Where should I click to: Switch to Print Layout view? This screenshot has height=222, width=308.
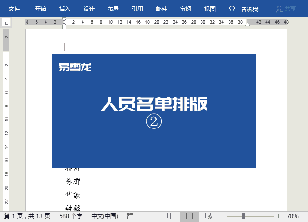pyautogui.click(x=190, y=216)
